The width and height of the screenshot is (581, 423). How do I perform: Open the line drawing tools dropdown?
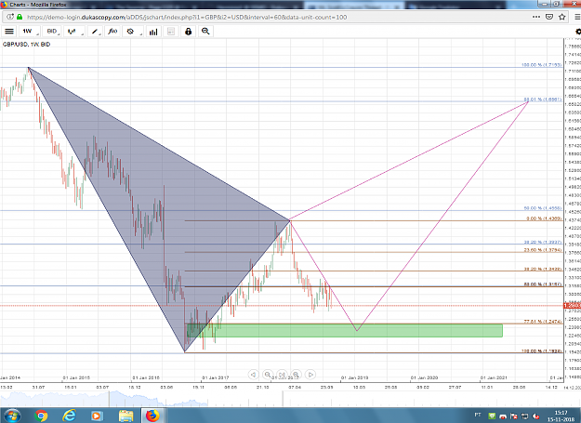(x=96, y=32)
